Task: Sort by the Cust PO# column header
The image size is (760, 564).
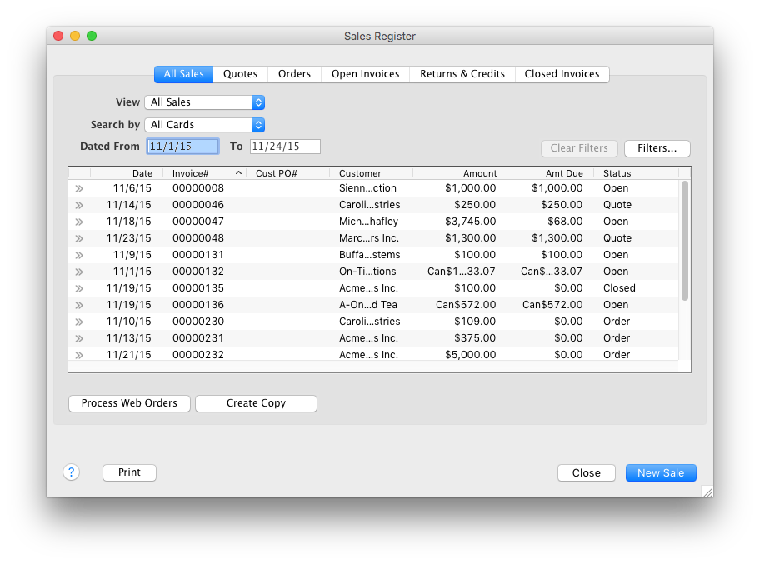Action: point(287,173)
